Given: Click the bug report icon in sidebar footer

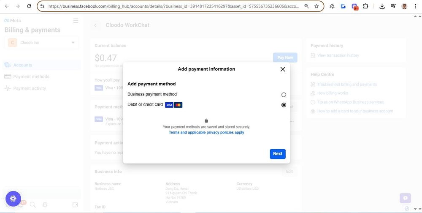Looking at the screenshot, I should [45, 205].
